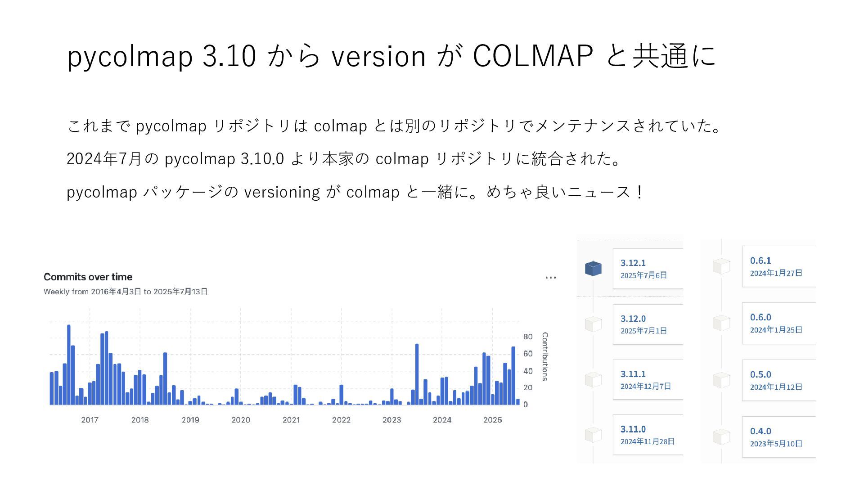Click the 80 value on y-axis
Image resolution: width=864 pixels, height=486 pixels.
point(528,337)
